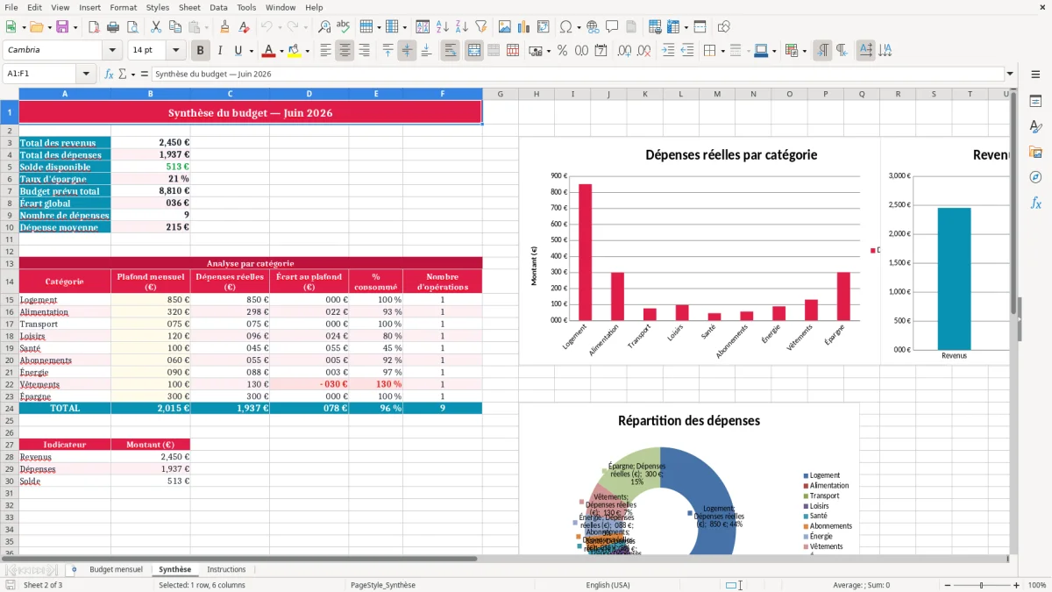
Task: Click row 24 header
Action: [9, 408]
